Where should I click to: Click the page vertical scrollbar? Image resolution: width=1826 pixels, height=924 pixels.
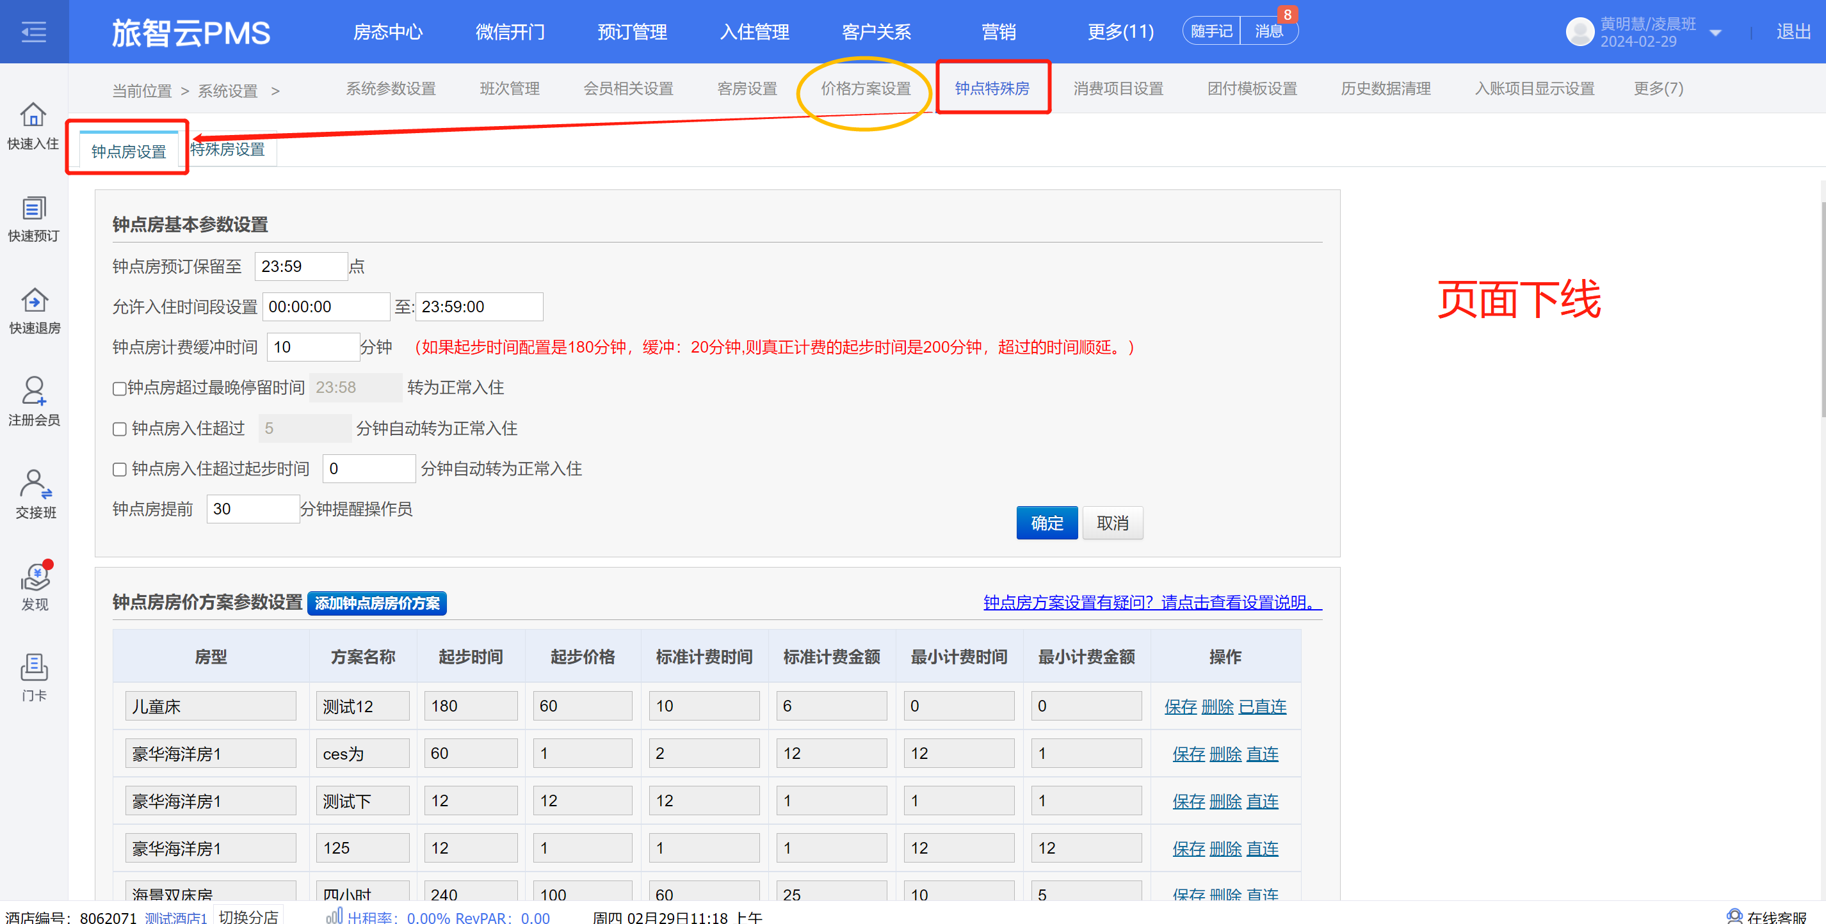(1822, 309)
